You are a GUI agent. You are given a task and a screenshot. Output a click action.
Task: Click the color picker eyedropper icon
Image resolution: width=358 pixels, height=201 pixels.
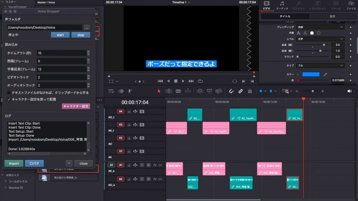(x=325, y=74)
